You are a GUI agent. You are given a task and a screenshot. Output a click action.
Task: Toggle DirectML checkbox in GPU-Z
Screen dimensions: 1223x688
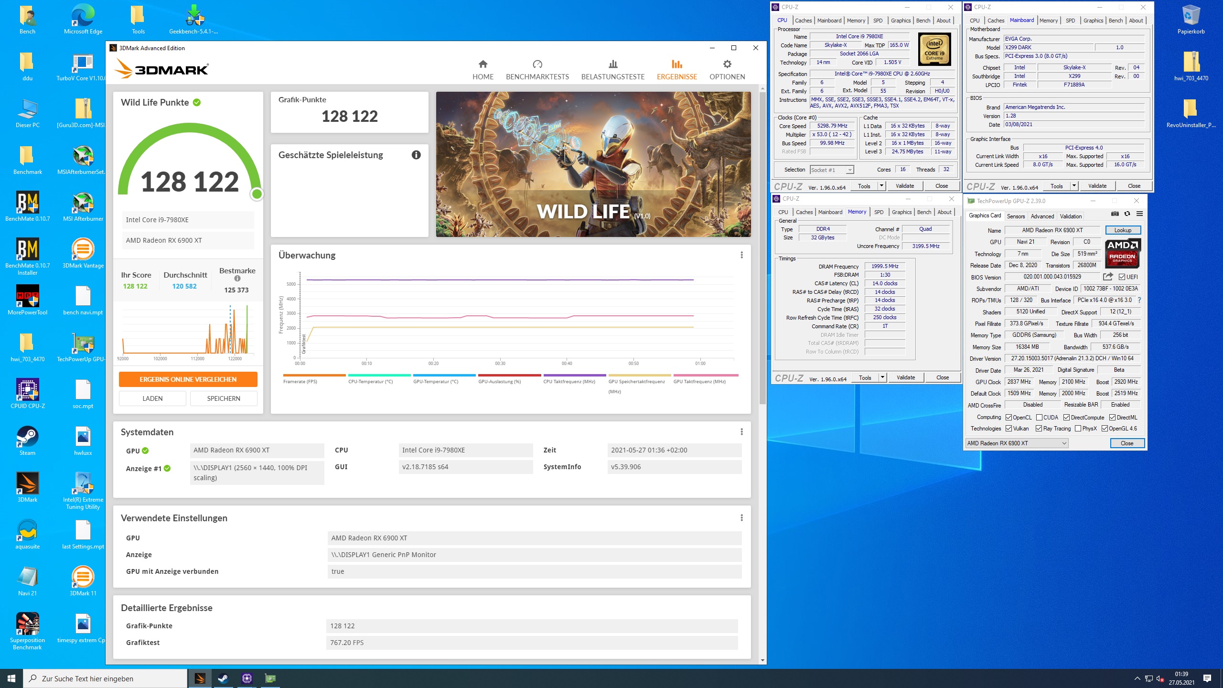coord(1112,417)
